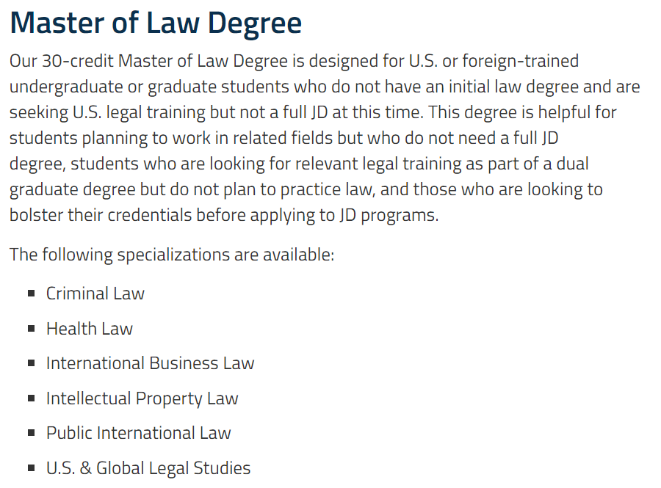Click bullet beside U.S. & Global Legal Studies
This screenshot has height=488, width=661.
coord(31,467)
